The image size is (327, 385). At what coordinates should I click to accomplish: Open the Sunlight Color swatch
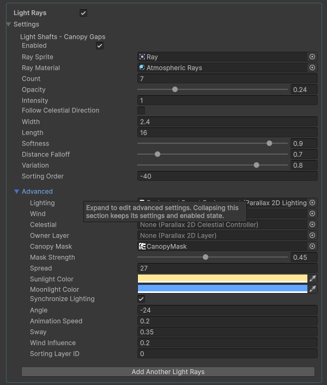[x=222, y=278]
